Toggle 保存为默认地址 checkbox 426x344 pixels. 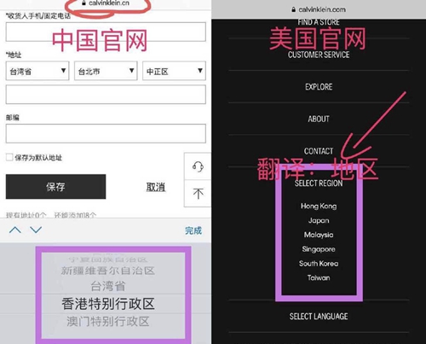coord(9,157)
